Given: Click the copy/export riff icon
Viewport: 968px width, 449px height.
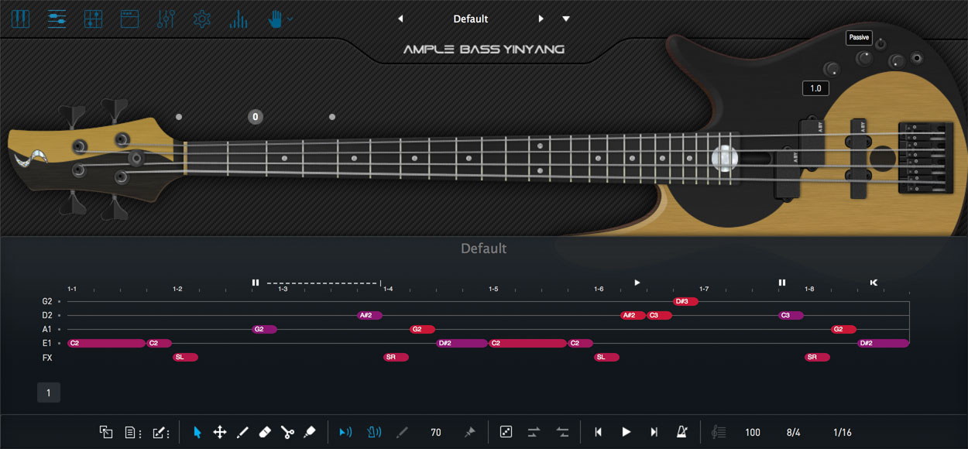Looking at the screenshot, I should (x=106, y=432).
